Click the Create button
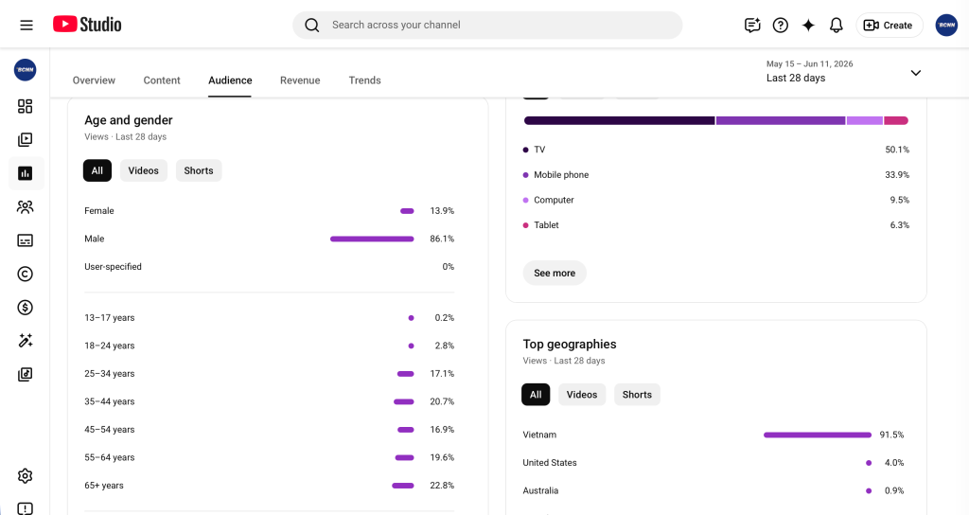This screenshot has height=515, width=969. point(890,26)
